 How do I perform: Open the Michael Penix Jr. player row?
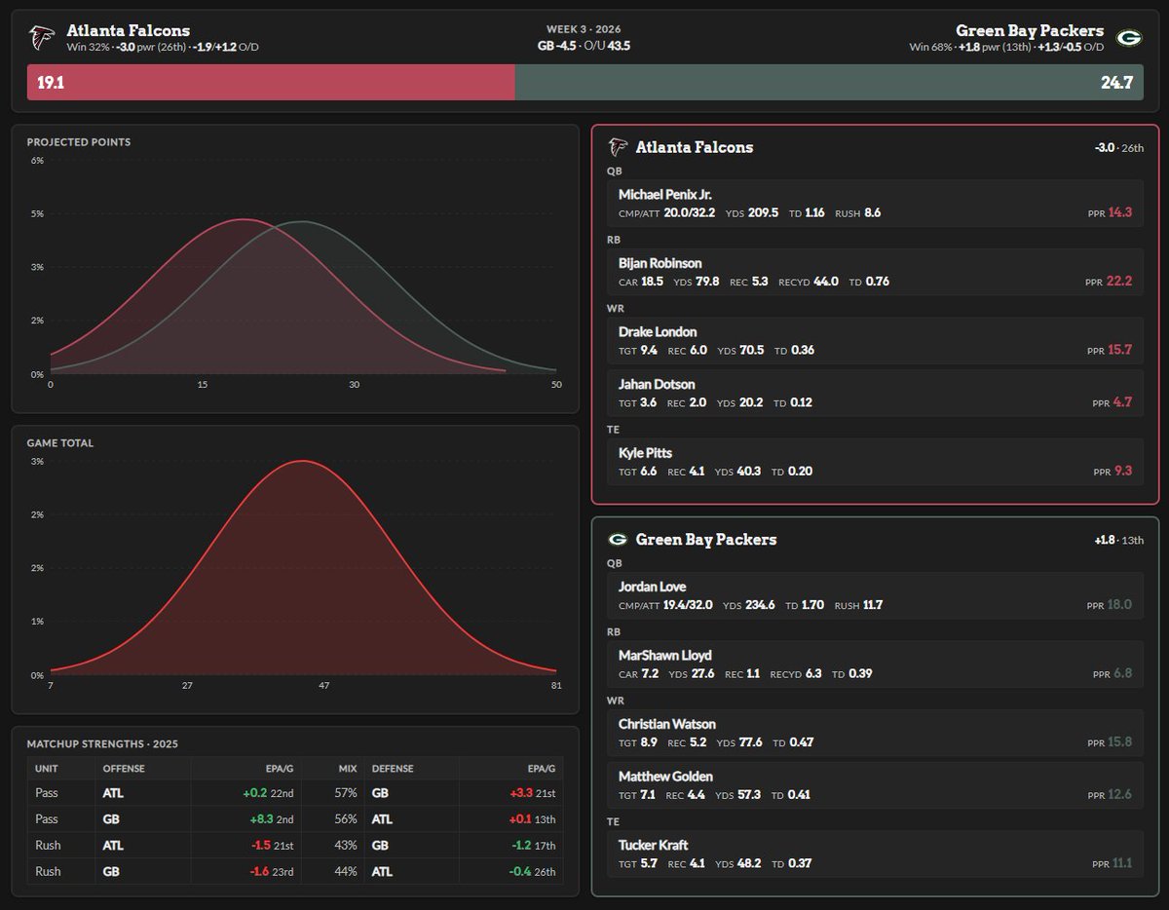(875, 203)
